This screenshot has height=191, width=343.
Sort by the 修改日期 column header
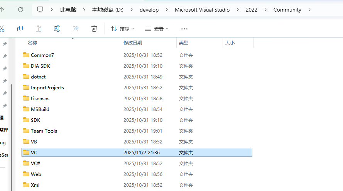pos(133,43)
